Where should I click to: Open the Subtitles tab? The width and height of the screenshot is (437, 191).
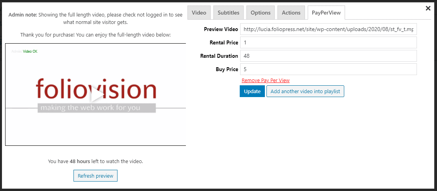(229, 13)
